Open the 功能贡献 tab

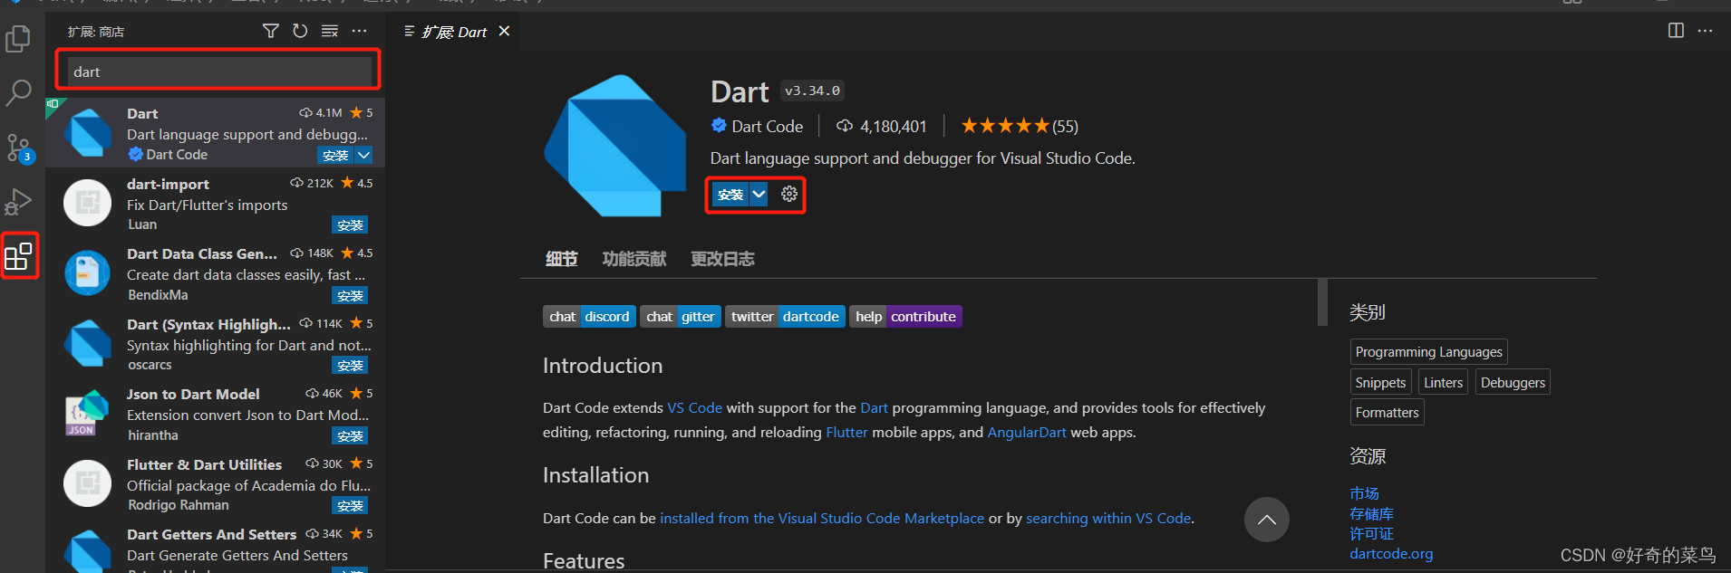[634, 259]
